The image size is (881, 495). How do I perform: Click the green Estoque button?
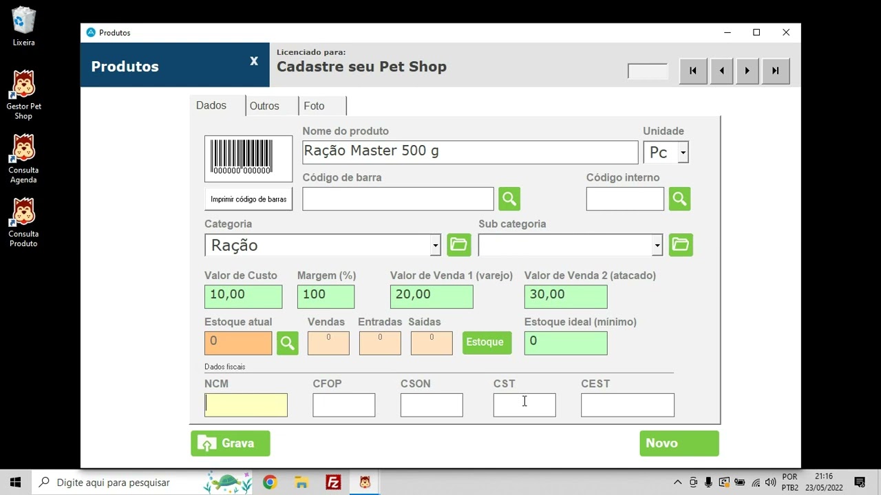[487, 342]
